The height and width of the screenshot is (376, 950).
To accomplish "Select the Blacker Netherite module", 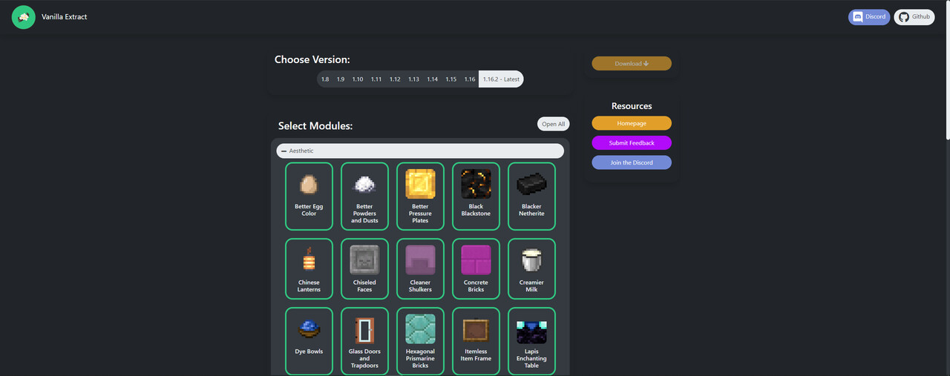I will (x=531, y=197).
